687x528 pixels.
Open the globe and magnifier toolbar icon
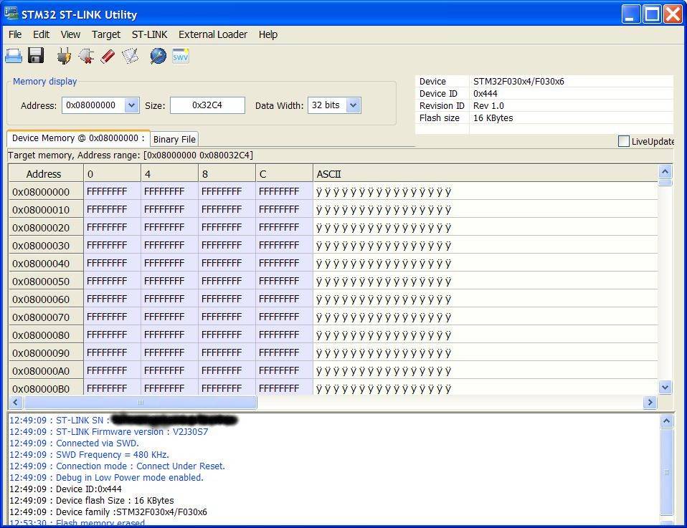click(158, 56)
